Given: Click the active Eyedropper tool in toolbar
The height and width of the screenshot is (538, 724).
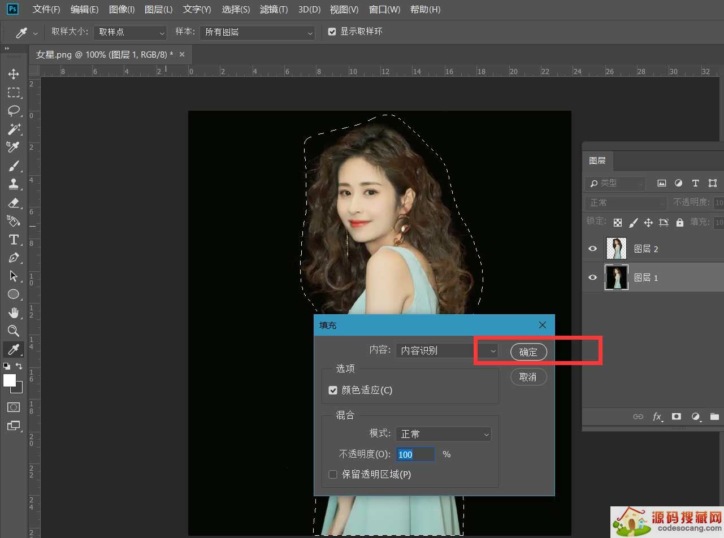Looking at the screenshot, I should (x=14, y=349).
